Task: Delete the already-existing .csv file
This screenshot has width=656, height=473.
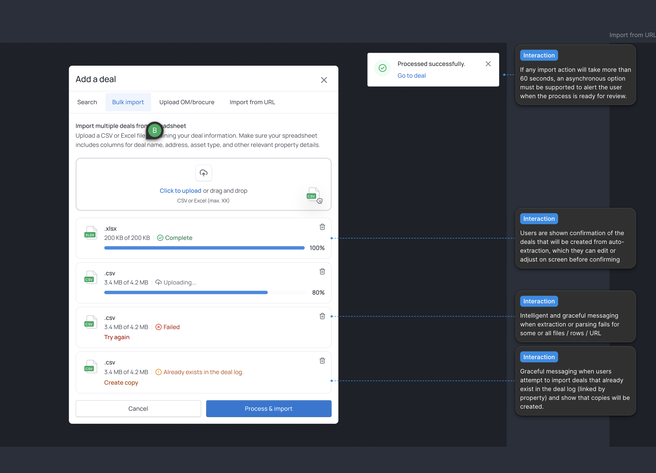Action: [x=322, y=361]
